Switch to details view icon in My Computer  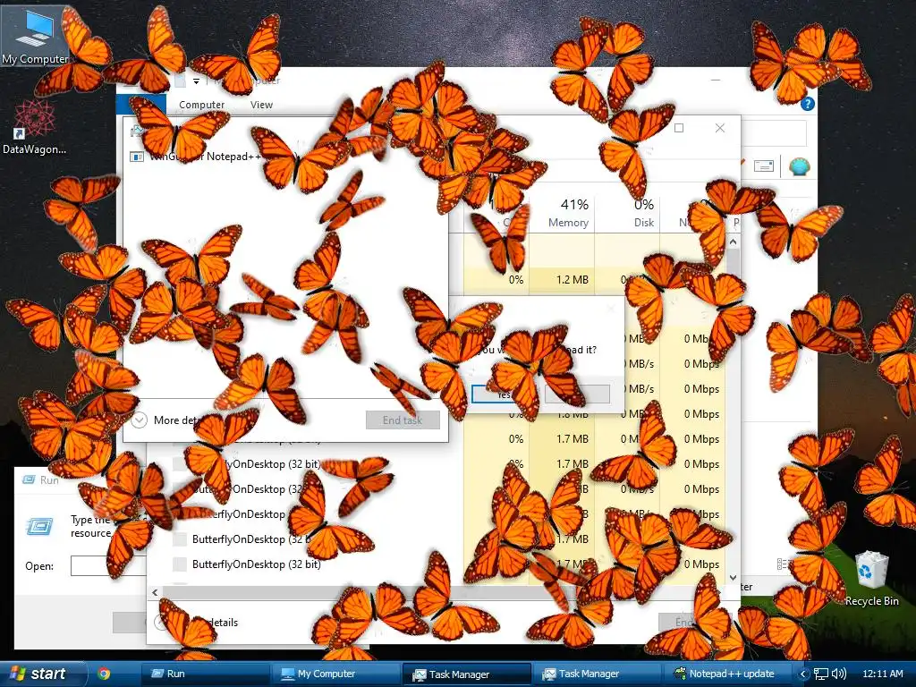[784, 564]
